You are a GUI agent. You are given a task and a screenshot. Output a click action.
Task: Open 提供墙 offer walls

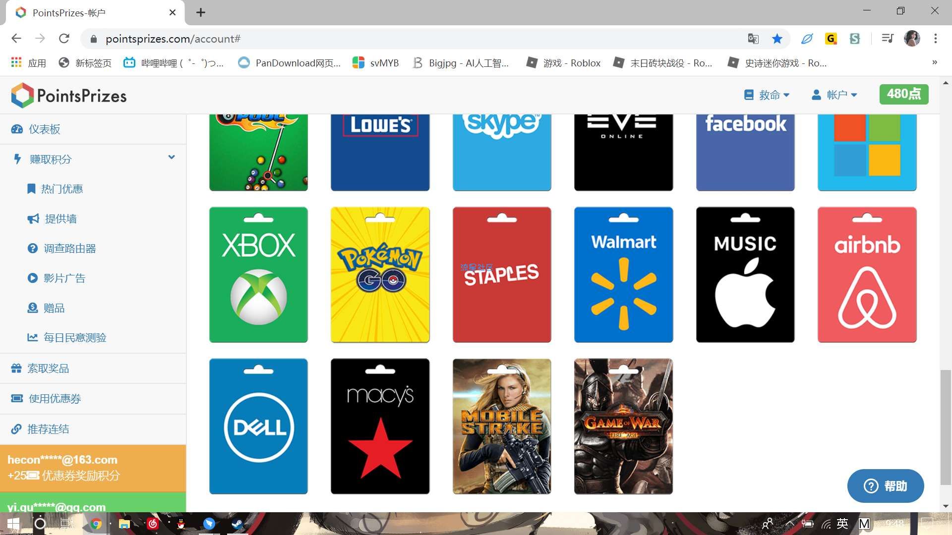point(52,218)
